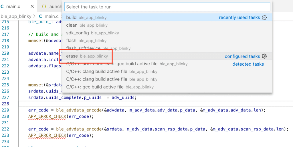The image size is (293, 147).
Task: Select the flash task
Action: pos(167,41)
